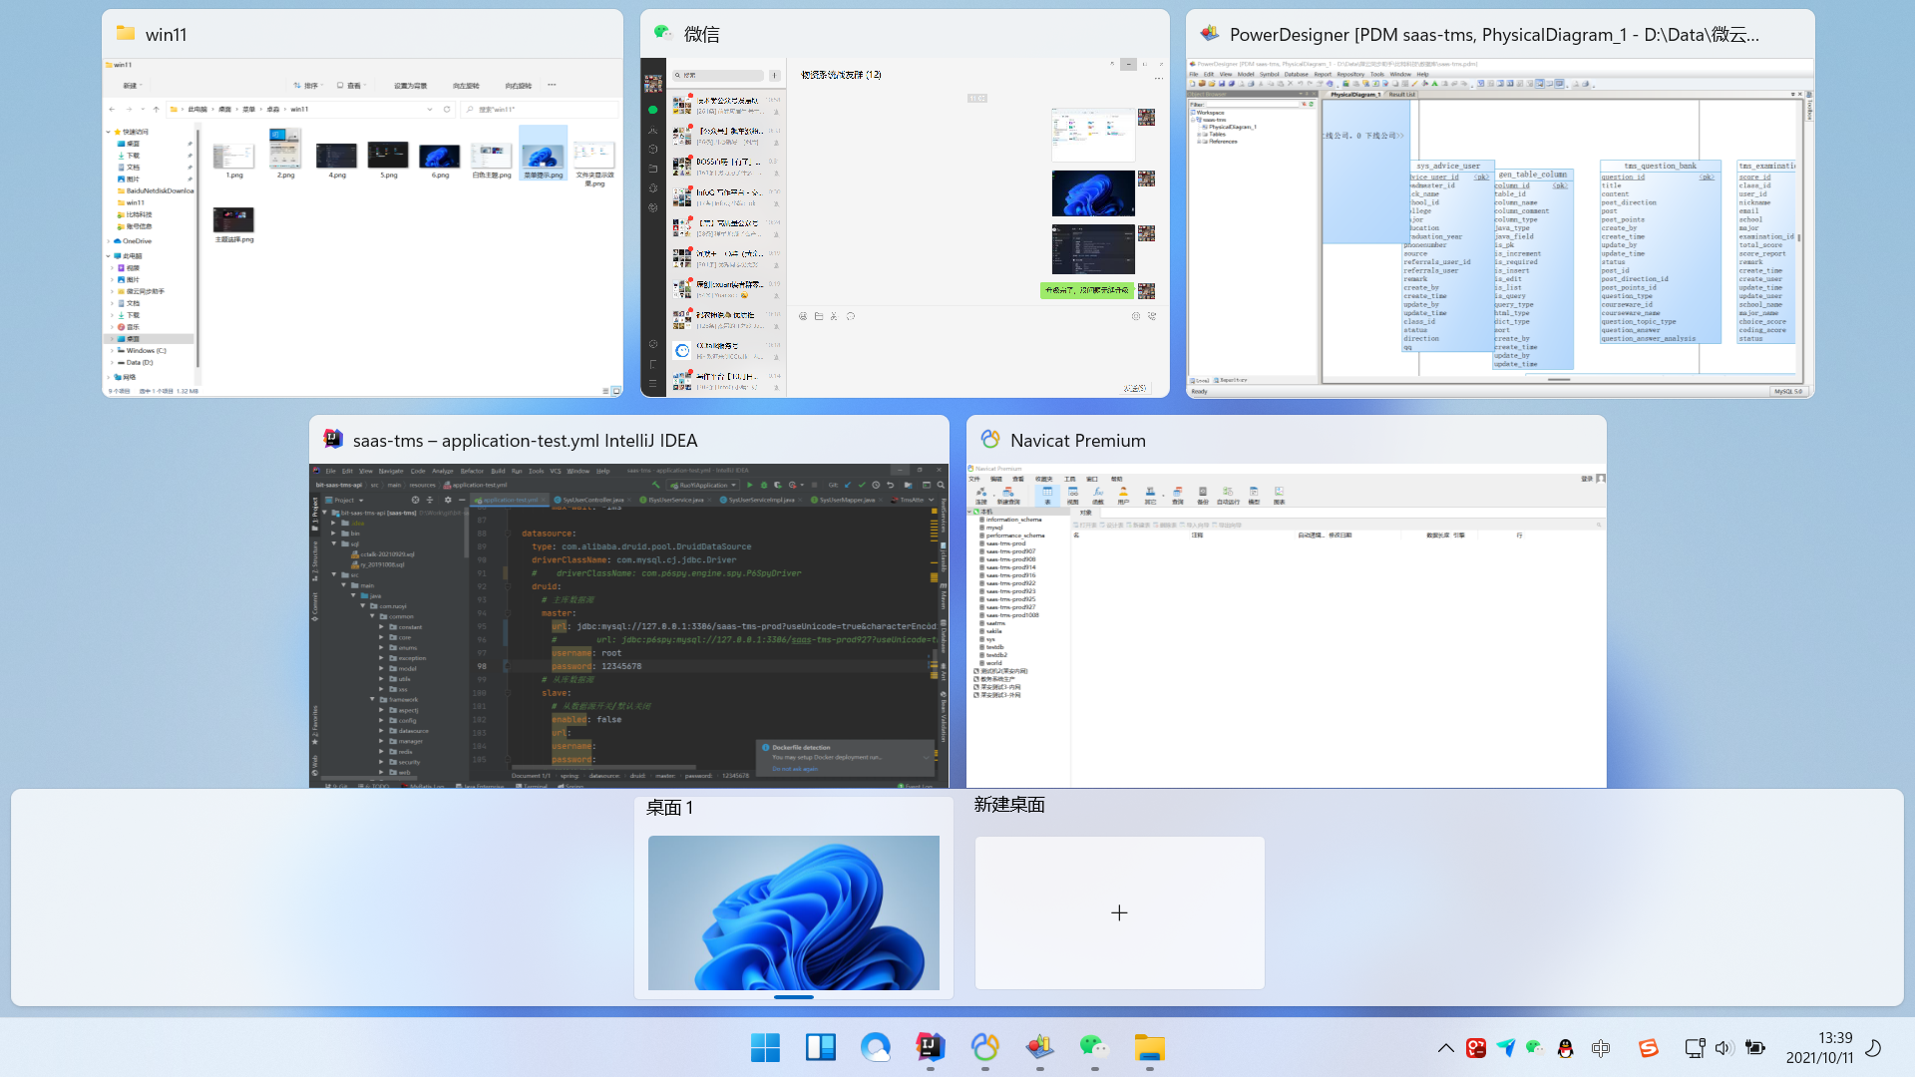Open the clock showing 13:39 2021/10/11

tap(1819, 1048)
